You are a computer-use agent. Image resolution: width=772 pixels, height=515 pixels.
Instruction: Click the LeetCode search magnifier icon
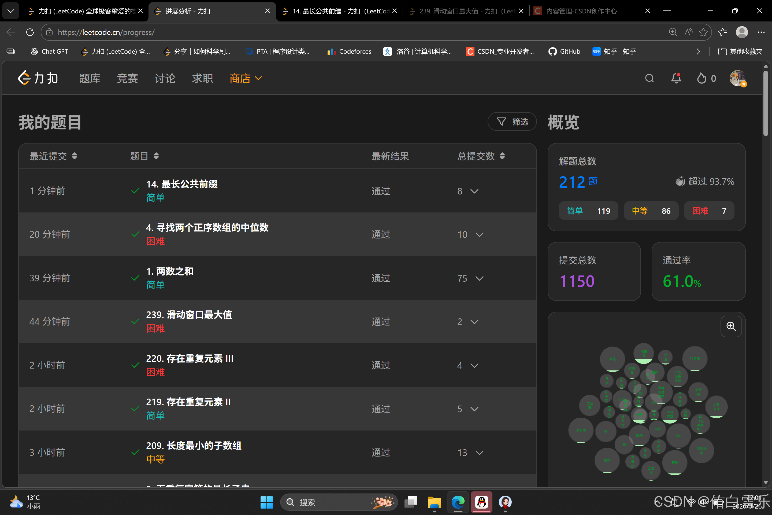point(649,78)
